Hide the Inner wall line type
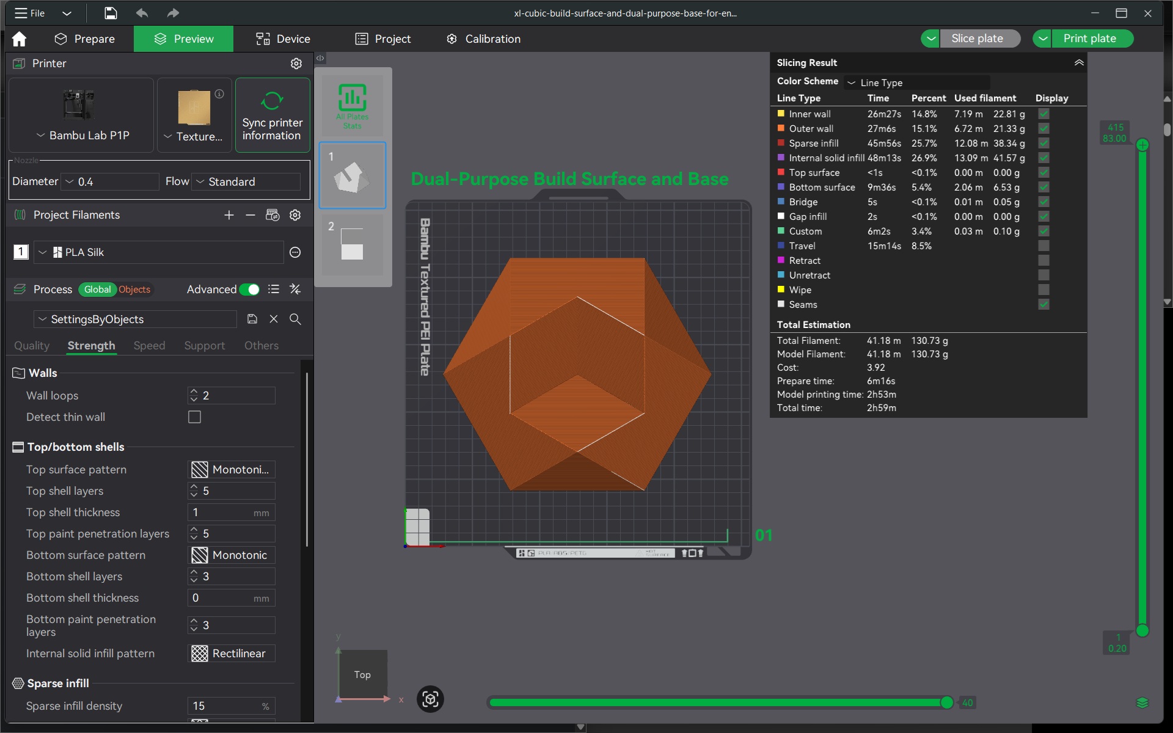 [x=1043, y=114]
